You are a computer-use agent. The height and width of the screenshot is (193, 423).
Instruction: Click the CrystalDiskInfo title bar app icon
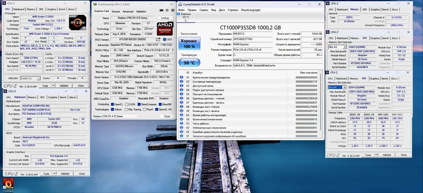click(x=180, y=4)
